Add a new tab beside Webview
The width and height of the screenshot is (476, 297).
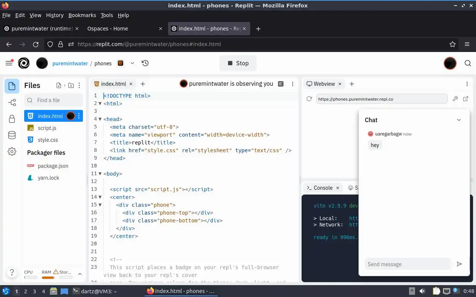pos(352,84)
